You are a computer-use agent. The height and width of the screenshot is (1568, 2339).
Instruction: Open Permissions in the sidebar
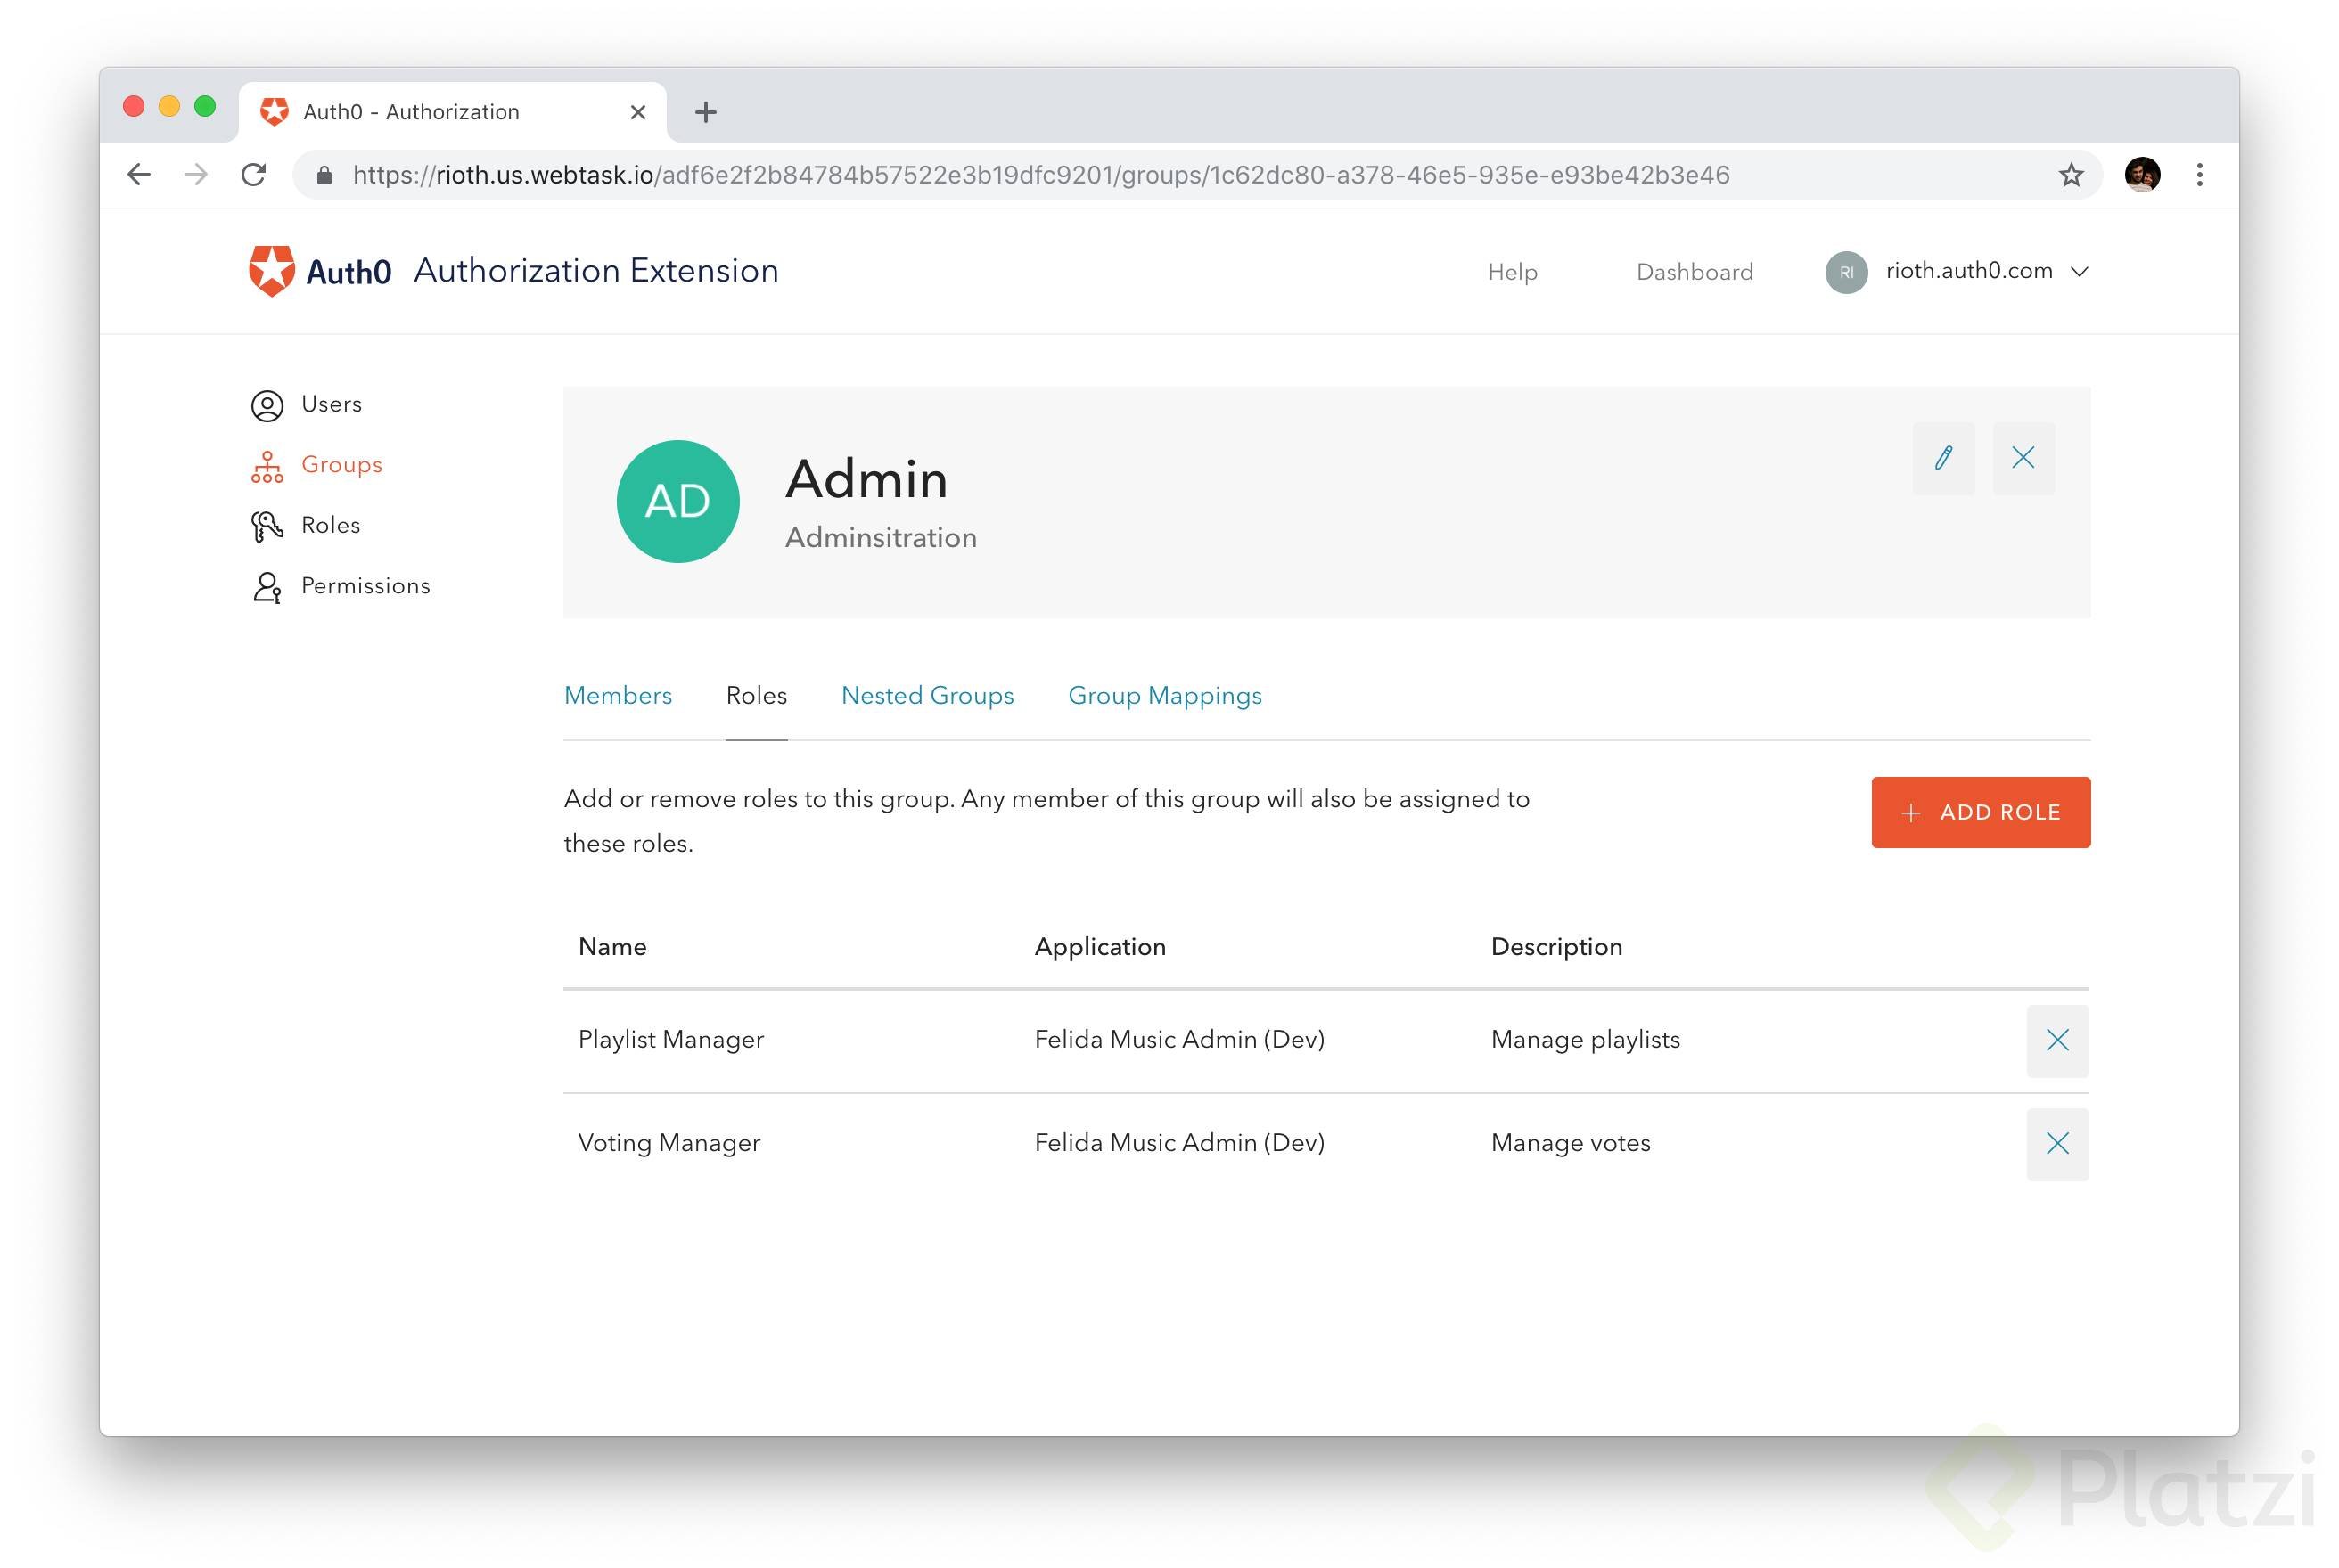365,586
